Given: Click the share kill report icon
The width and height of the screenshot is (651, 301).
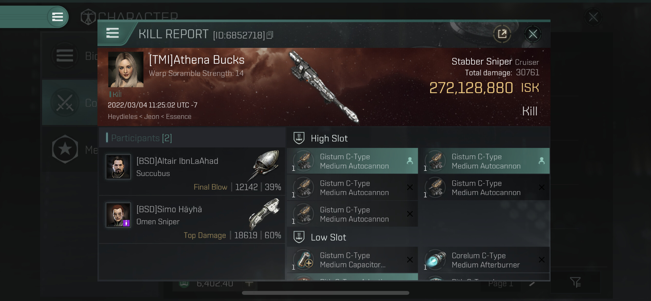Looking at the screenshot, I should [x=502, y=34].
